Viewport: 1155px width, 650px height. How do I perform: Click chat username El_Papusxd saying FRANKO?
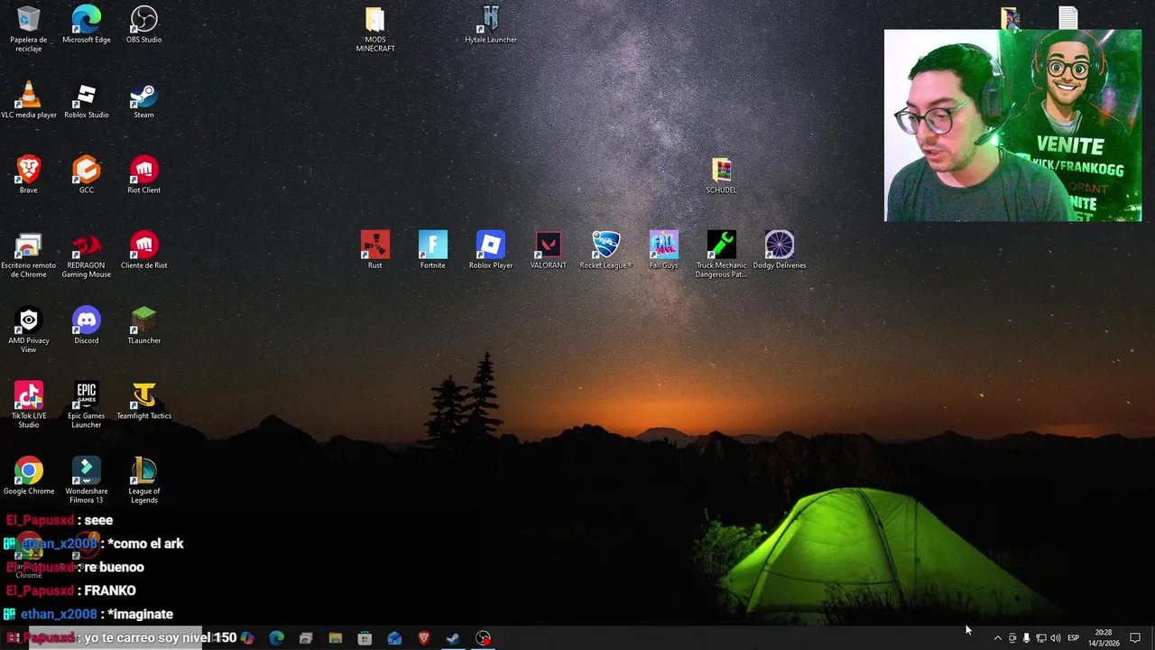[41, 590]
